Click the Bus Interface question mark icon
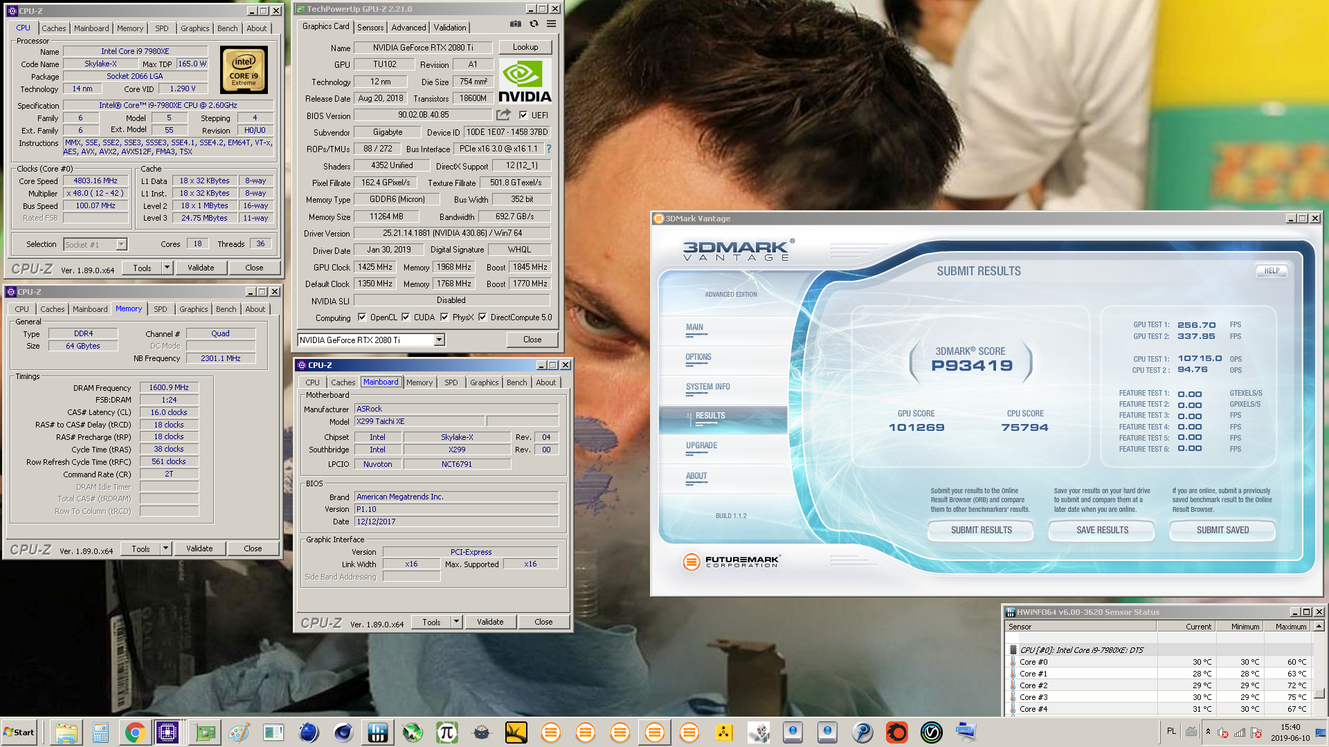 549,149
